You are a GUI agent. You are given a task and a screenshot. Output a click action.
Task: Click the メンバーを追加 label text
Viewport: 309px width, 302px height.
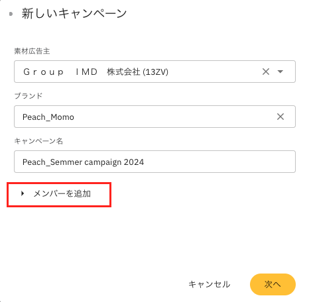(62, 193)
